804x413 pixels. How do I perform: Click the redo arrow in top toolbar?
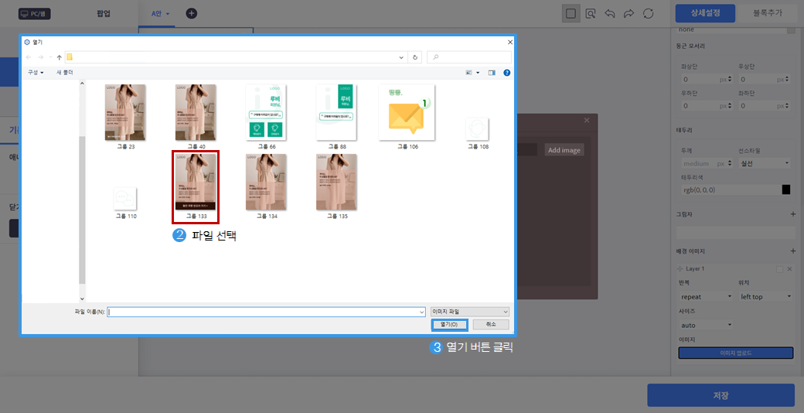[x=629, y=14]
